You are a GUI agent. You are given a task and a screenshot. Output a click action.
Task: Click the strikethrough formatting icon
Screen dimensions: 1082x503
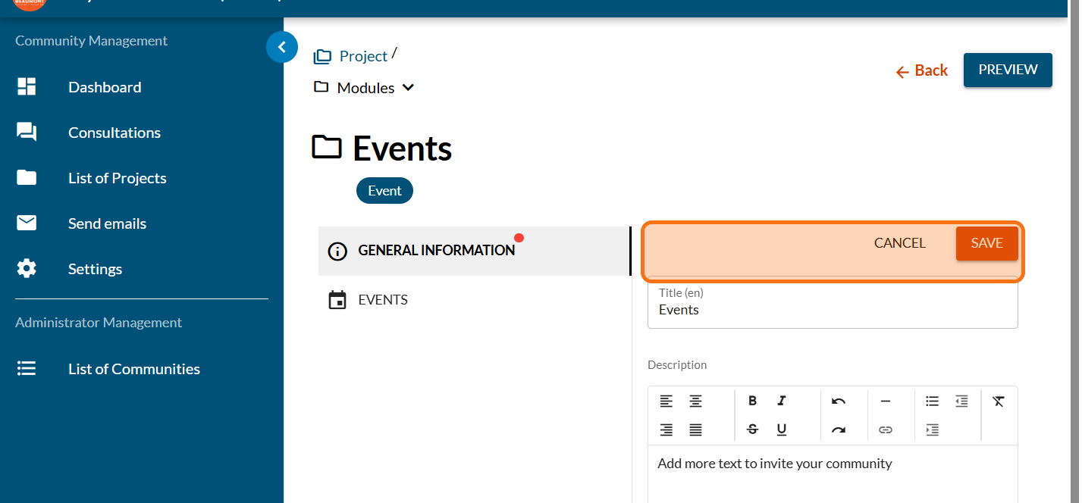click(x=752, y=430)
